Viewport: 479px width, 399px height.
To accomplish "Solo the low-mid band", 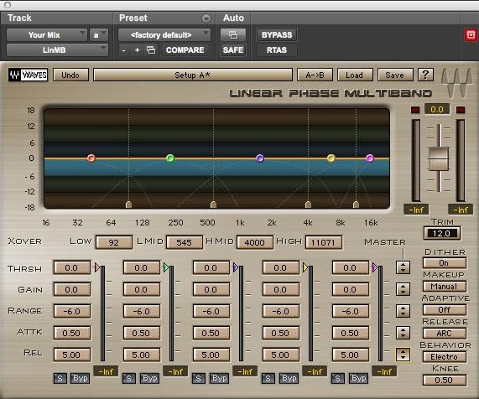I will [129, 379].
